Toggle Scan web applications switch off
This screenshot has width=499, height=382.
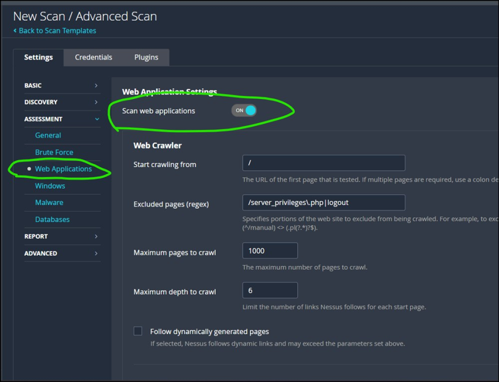[244, 110]
